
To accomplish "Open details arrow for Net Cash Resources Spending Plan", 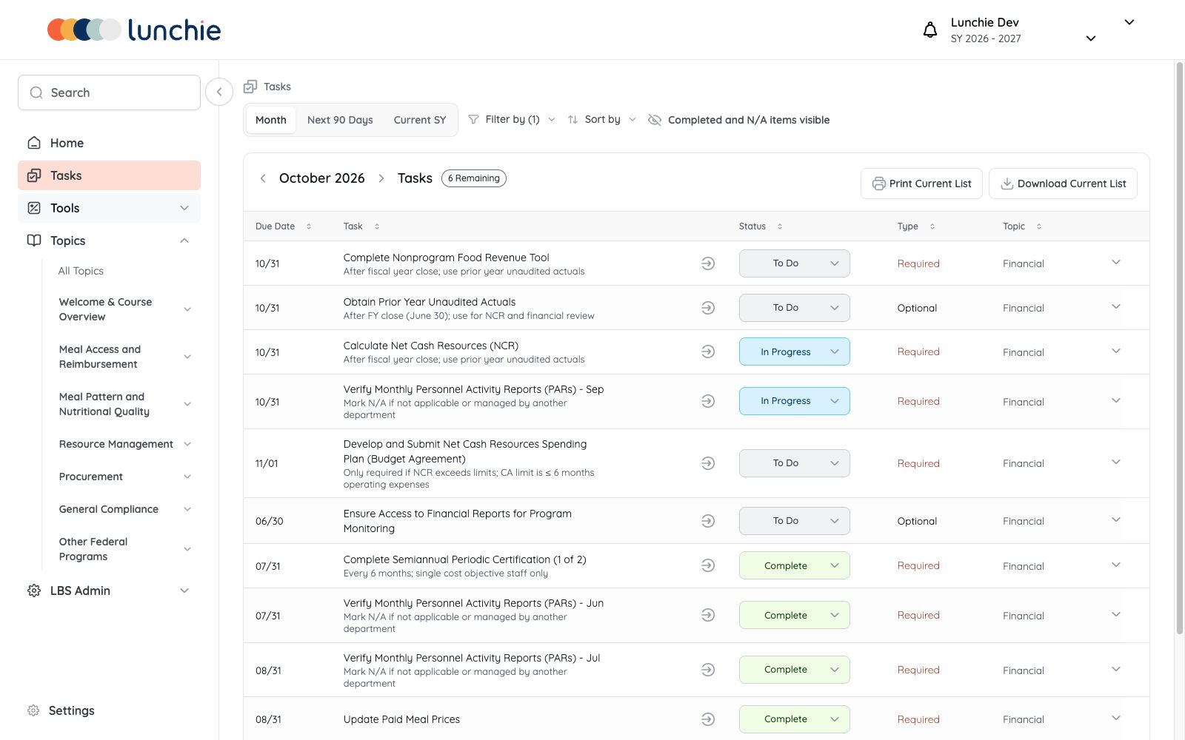I will (x=708, y=463).
